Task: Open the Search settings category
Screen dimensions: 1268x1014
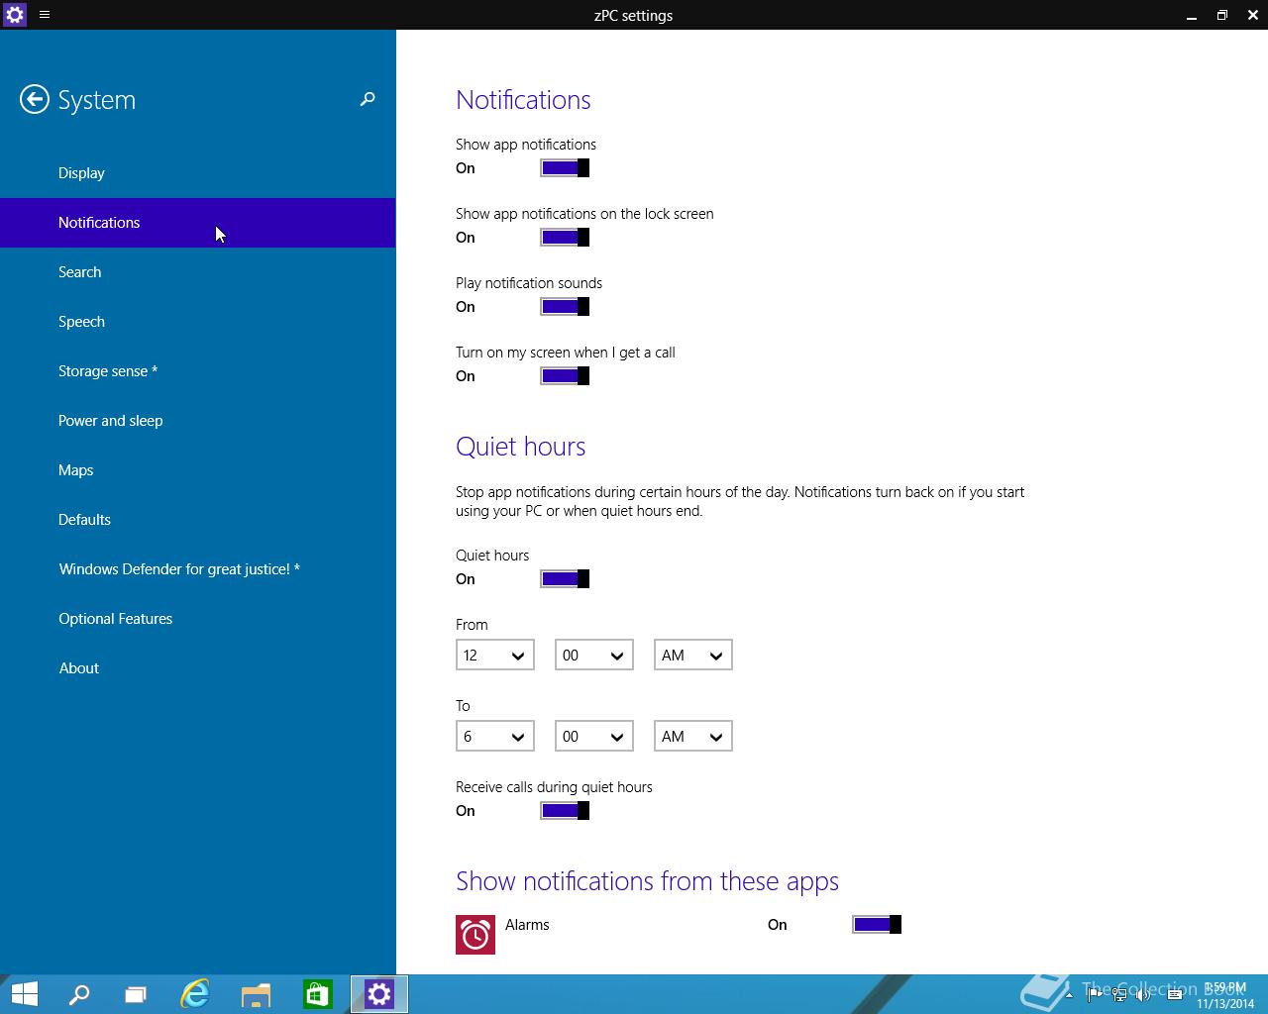Action: coord(198,272)
